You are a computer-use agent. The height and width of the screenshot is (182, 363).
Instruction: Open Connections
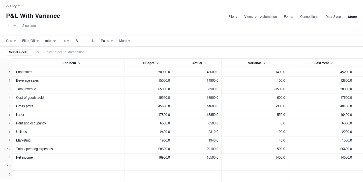coord(309,17)
